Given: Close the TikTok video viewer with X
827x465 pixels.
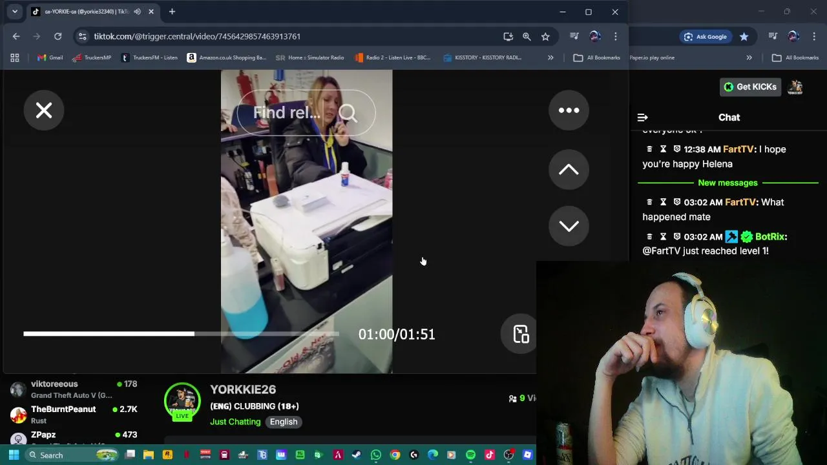Looking at the screenshot, I should point(44,110).
